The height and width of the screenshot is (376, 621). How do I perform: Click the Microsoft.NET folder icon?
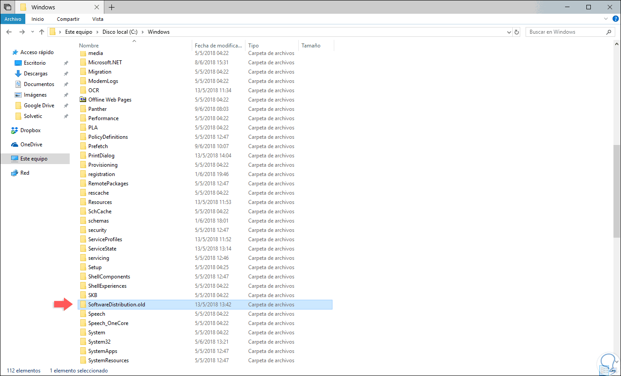coord(83,63)
